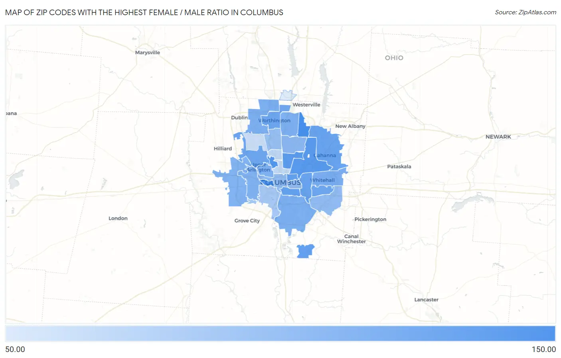Click the OHIO state label
This screenshot has height=358, width=561.
tap(394, 58)
